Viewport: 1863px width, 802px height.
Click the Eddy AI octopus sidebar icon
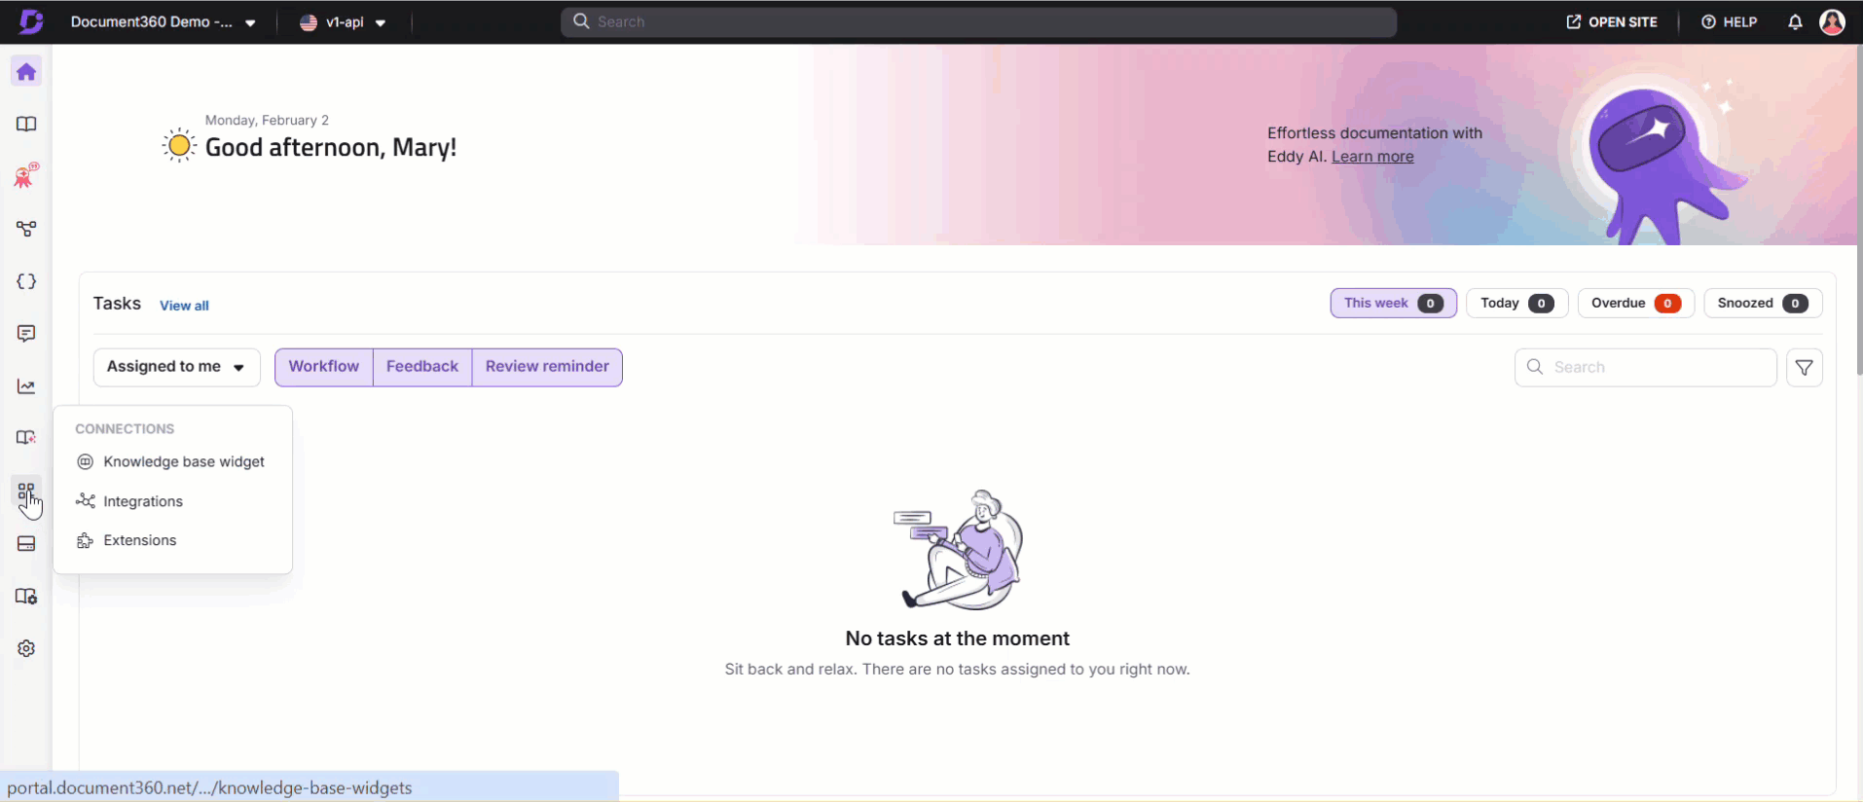26,176
